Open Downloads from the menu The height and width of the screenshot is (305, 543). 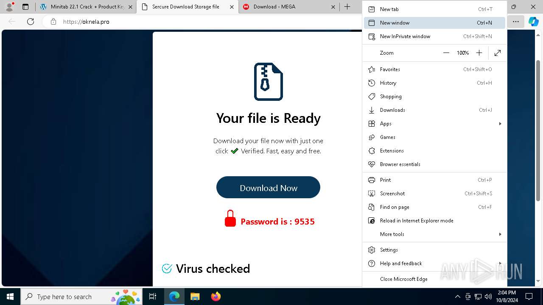click(x=434, y=110)
